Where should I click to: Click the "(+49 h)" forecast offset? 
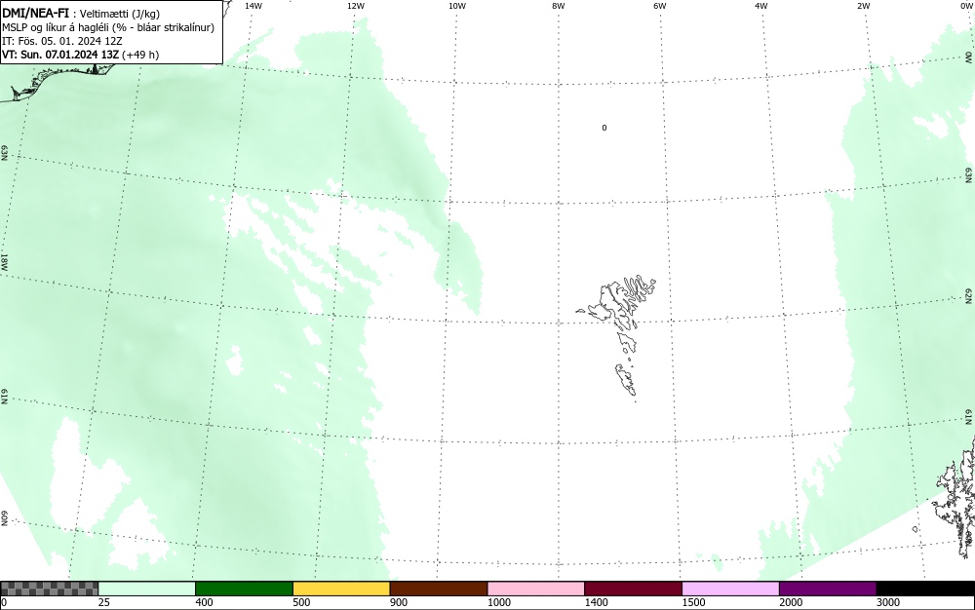[x=139, y=55]
